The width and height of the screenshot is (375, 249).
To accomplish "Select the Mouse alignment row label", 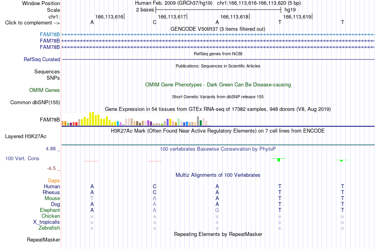I will [x=52, y=198].
